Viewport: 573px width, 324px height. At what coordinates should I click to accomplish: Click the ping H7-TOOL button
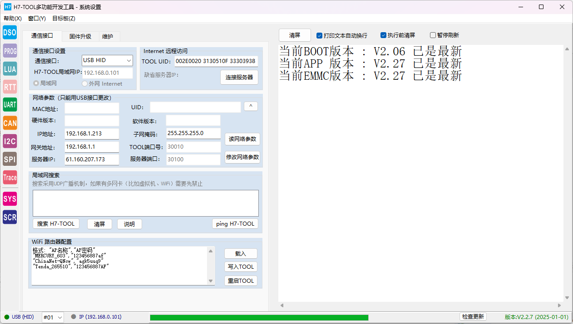click(235, 224)
